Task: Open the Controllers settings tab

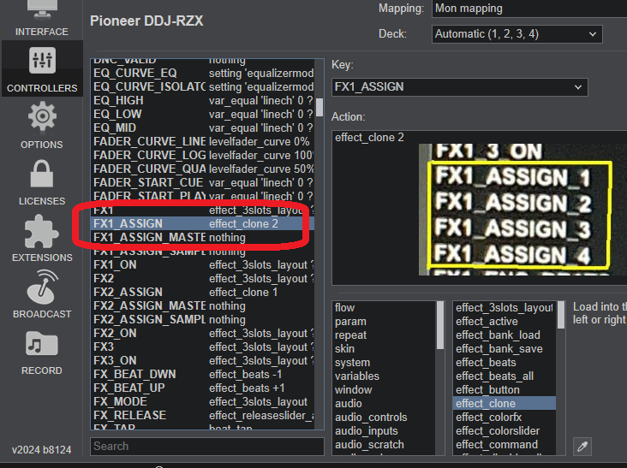Action: pyautogui.click(x=41, y=68)
